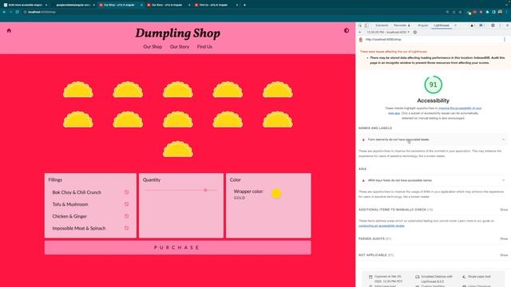
Task: Switch to the first Build more accessible browser tab
Action: [x=25, y=5]
